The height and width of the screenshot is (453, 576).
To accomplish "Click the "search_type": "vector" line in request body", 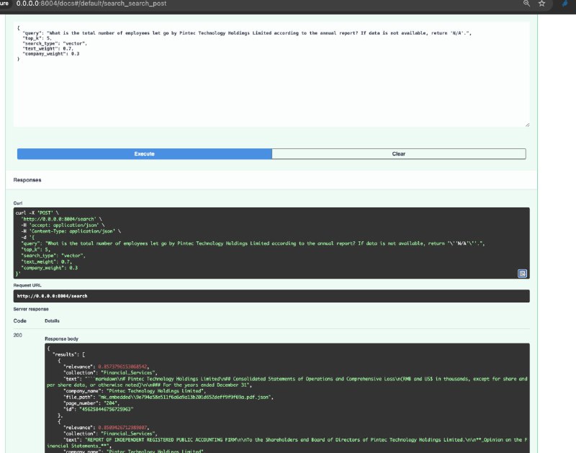I will pyautogui.click(x=55, y=43).
